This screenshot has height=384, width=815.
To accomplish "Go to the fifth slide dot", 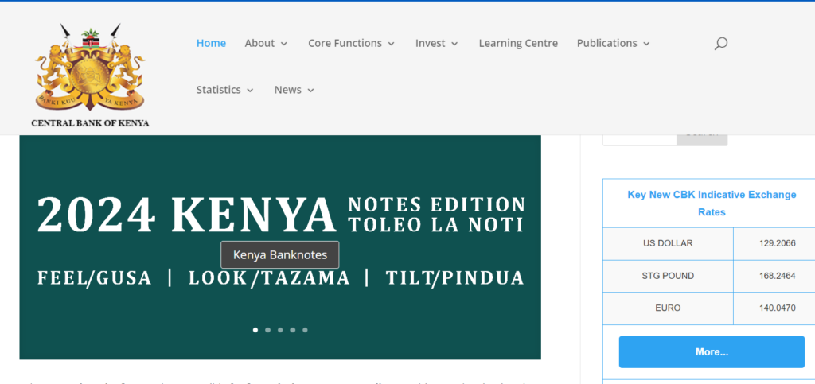I will (305, 329).
